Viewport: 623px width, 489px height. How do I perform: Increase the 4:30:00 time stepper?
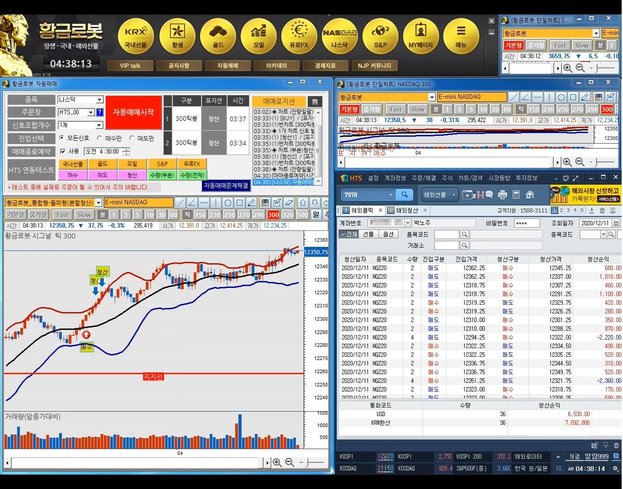click(x=126, y=149)
